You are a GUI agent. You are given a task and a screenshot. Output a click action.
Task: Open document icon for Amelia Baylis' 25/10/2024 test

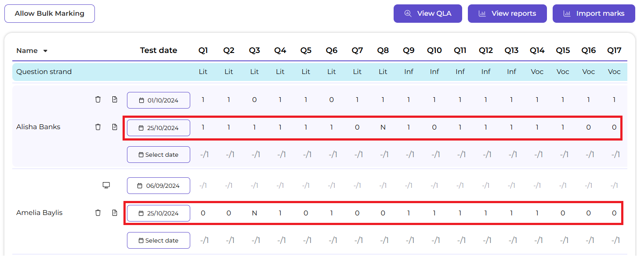(x=115, y=213)
